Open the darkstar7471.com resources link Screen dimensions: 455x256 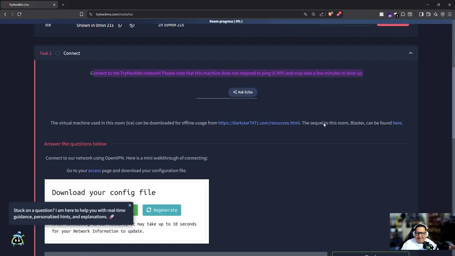(x=259, y=123)
